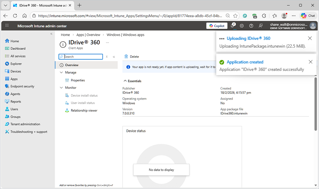Click the resource menu Search field
The width and height of the screenshot is (319, 189).
[x=80, y=57]
